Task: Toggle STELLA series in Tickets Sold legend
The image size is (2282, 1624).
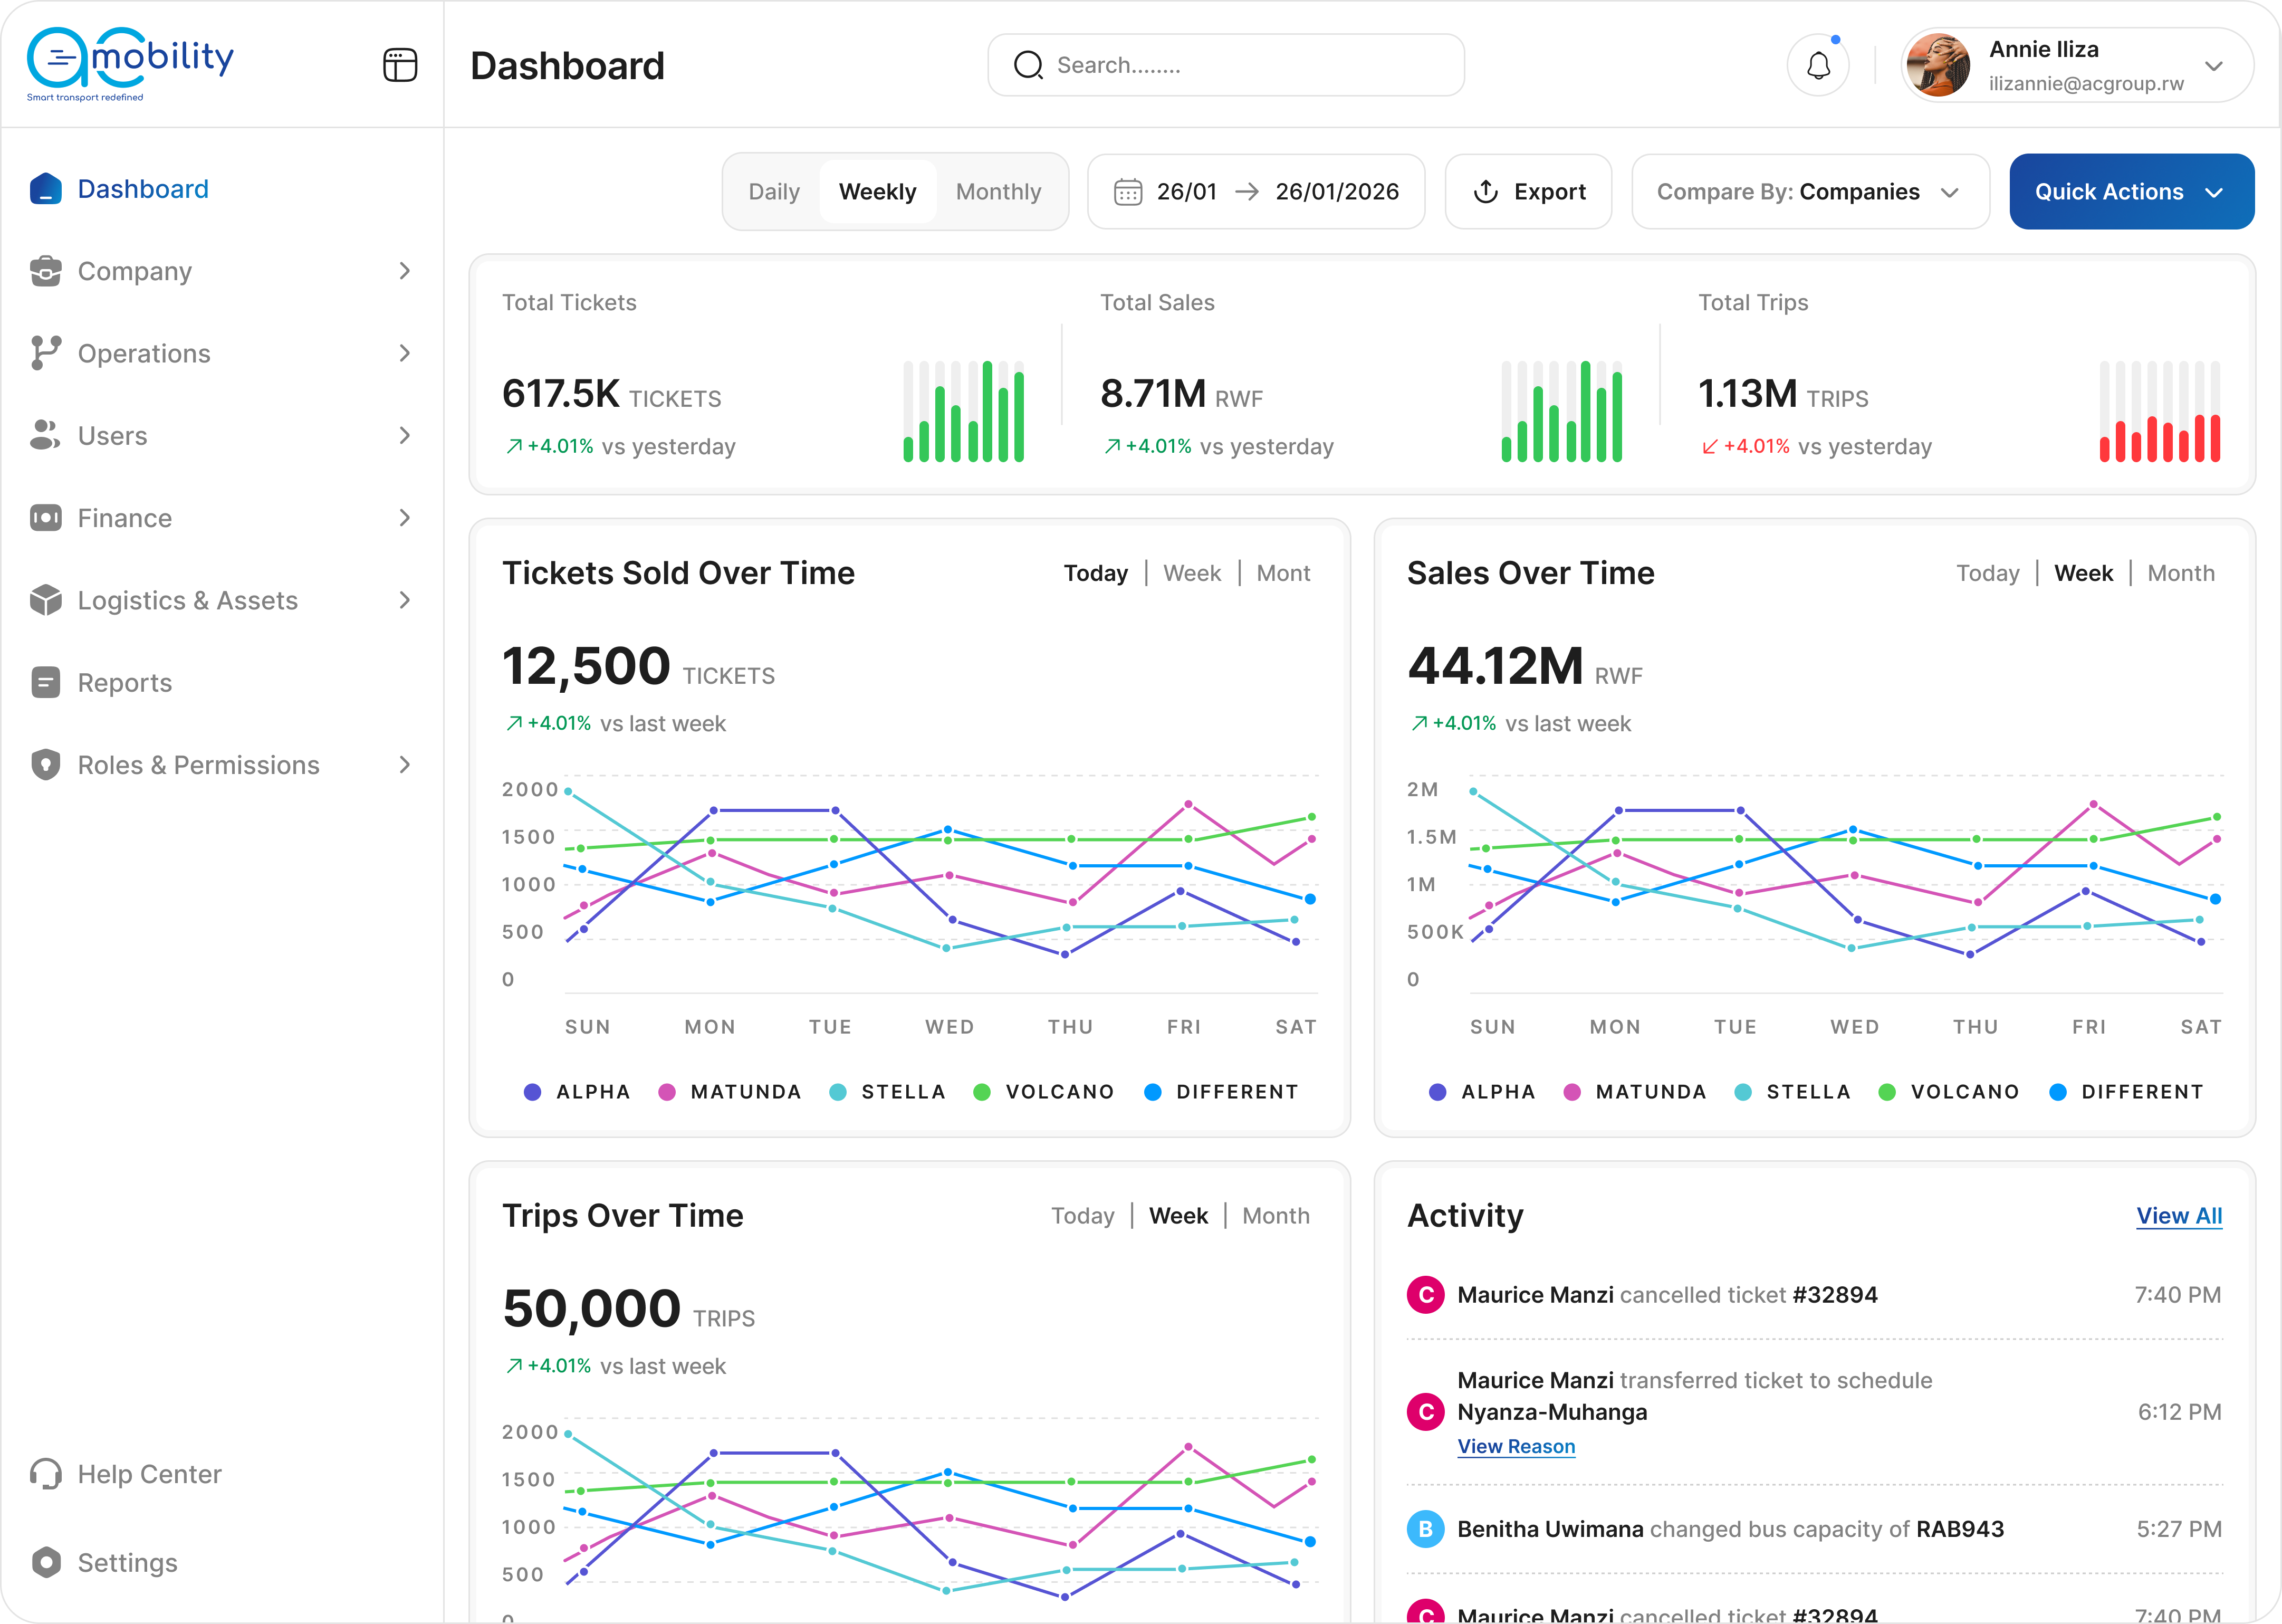Action: tap(888, 1092)
